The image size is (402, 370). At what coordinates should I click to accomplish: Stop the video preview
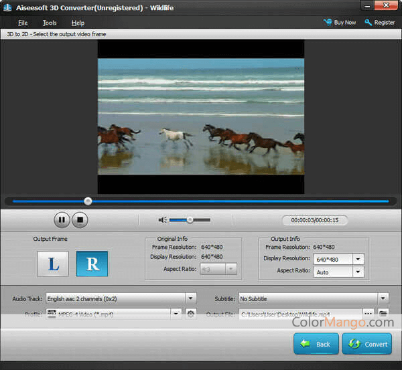coord(80,219)
